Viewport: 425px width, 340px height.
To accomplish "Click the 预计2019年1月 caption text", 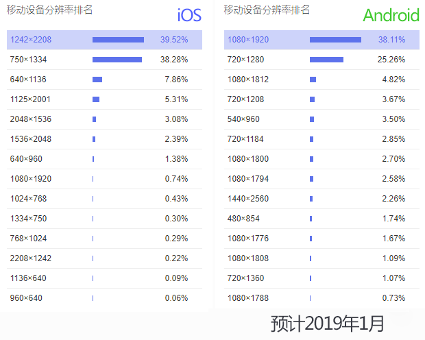I will [327, 323].
